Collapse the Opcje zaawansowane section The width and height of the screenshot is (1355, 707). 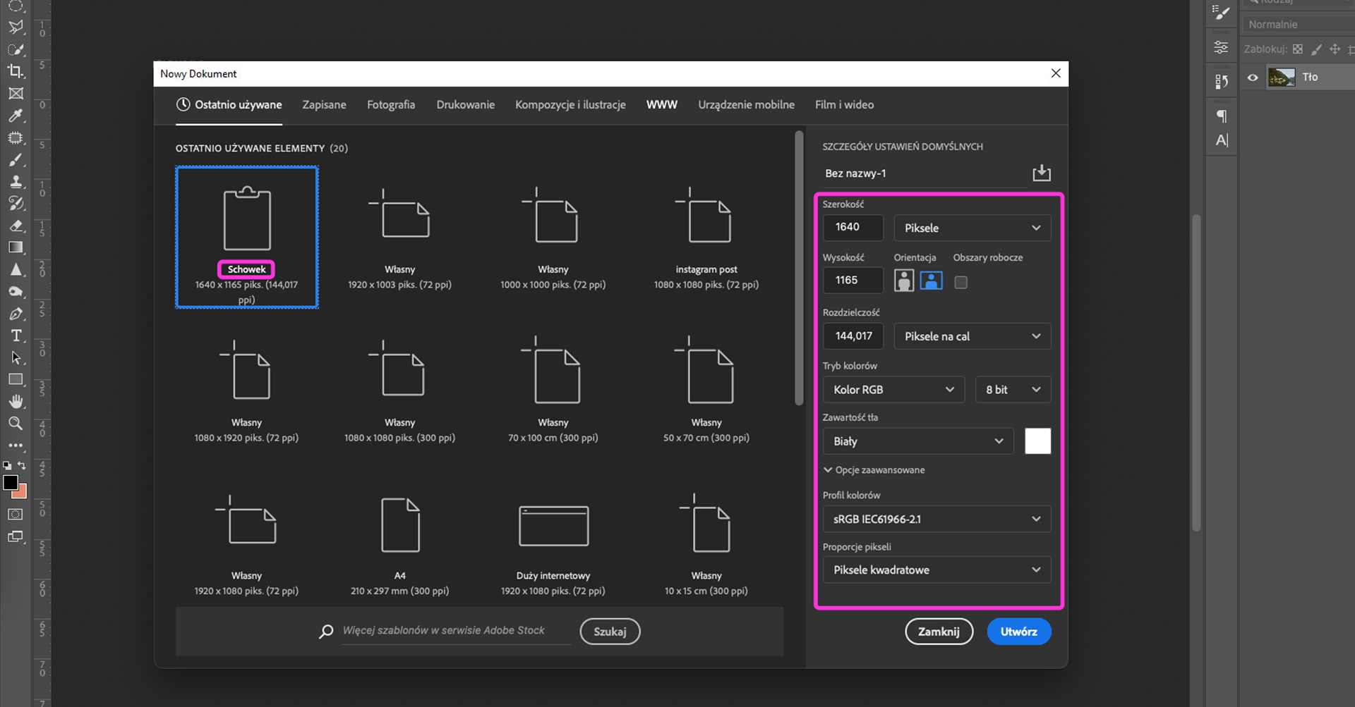pos(874,470)
